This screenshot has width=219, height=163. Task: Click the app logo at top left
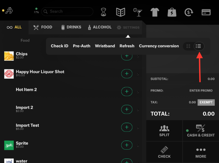click(x=10, y=11)
